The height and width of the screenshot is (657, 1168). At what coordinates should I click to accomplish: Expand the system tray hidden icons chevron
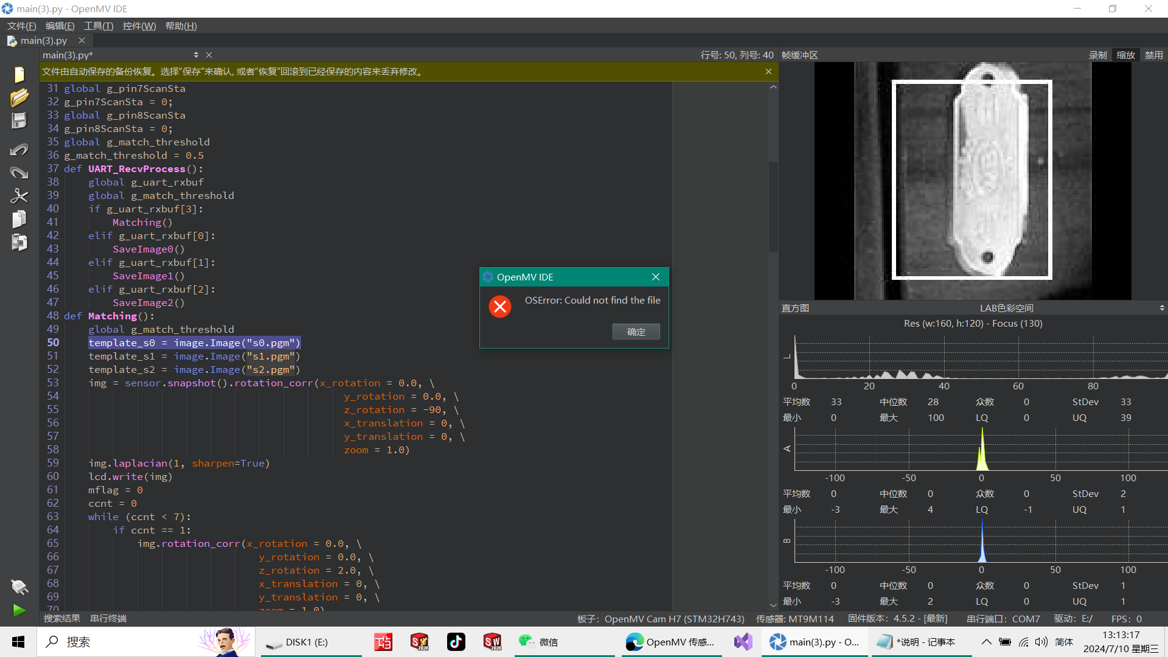(986, 642)
